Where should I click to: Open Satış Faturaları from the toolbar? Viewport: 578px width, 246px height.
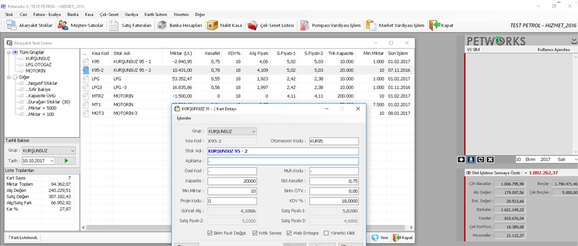[131, 25]
